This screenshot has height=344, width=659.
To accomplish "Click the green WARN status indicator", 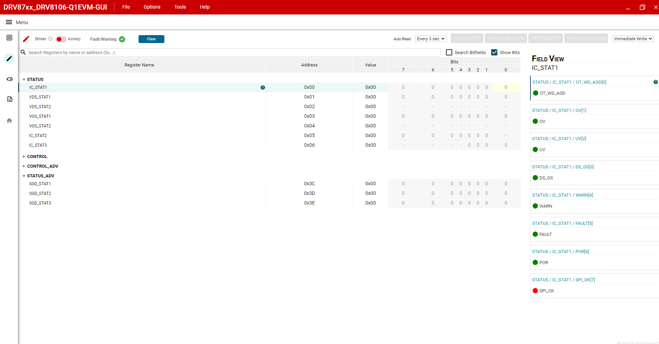I will [x=535, y=206].
